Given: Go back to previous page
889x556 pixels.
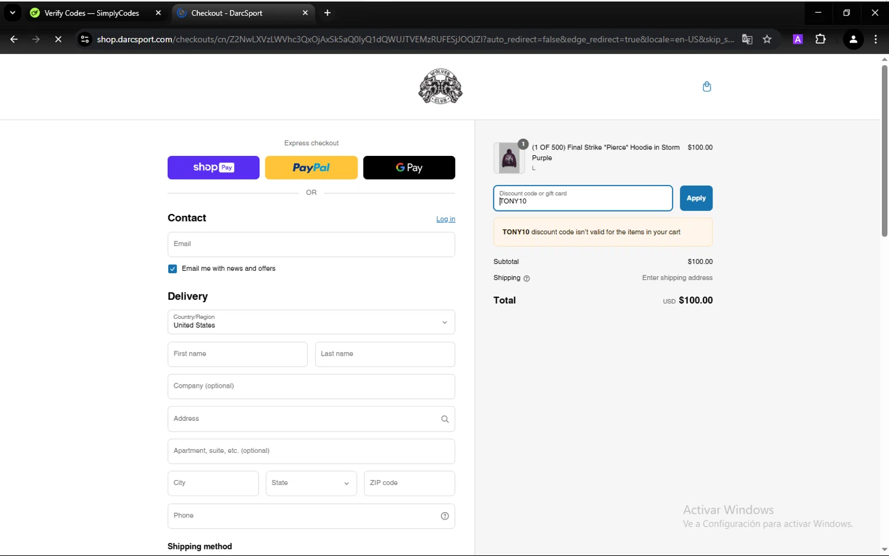Looking at the screenshot, I should (14, 39).
